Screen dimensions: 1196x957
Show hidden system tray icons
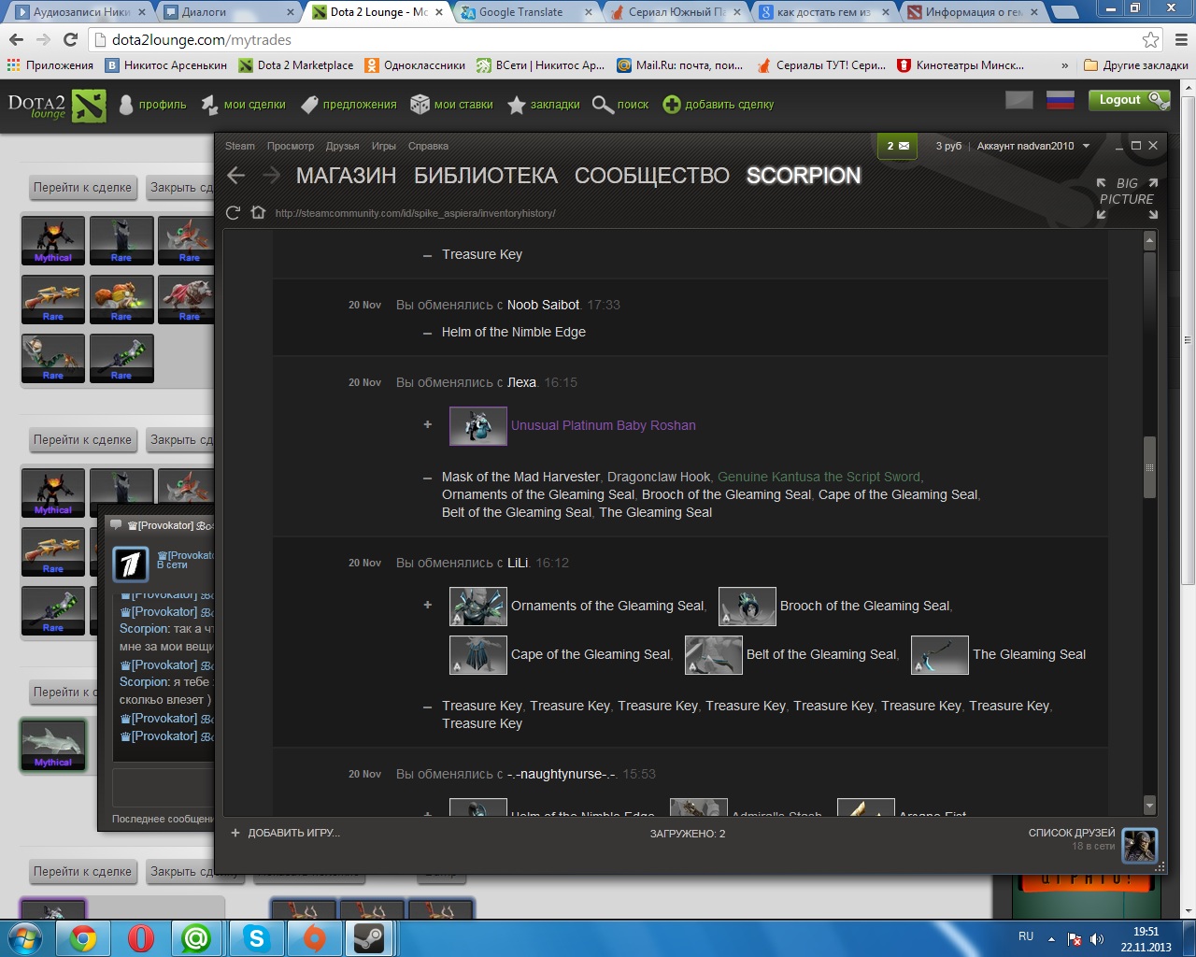[x=1051, y=938]
